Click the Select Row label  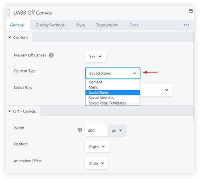[23, 88]
